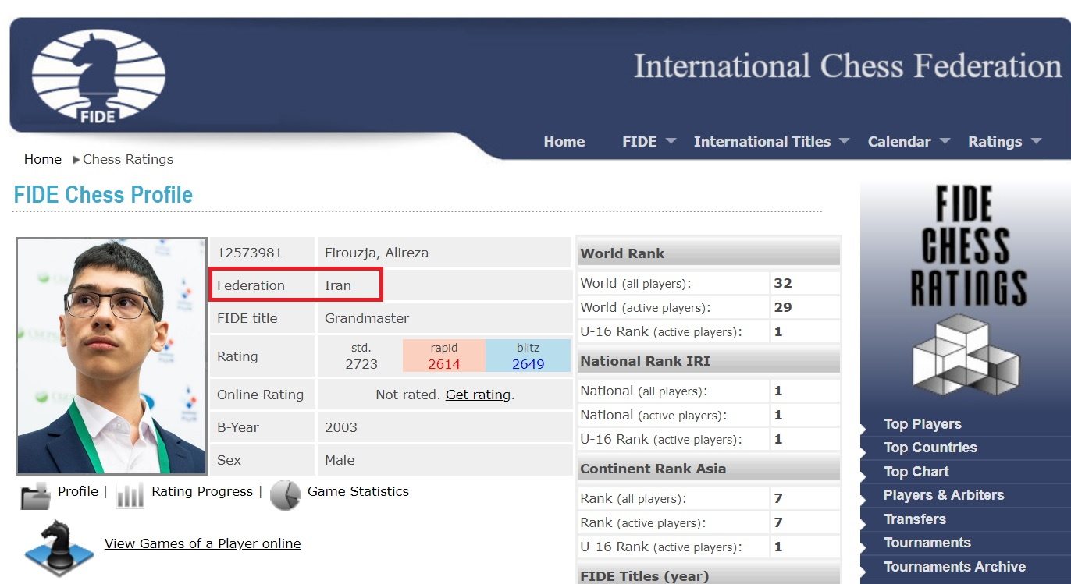Open the Home menu item

click(564, 141)
